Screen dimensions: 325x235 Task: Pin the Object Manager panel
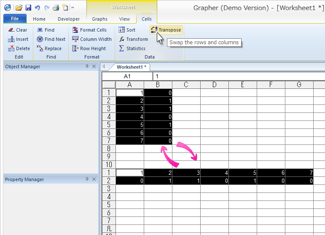pos(87,67)
